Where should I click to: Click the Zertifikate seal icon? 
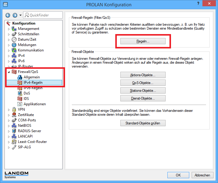14,115
